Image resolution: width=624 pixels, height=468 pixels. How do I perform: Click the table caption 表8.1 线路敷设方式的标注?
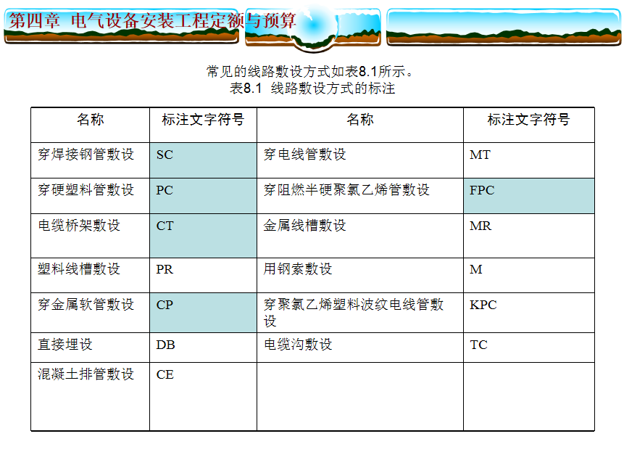[x=312, y=88]
